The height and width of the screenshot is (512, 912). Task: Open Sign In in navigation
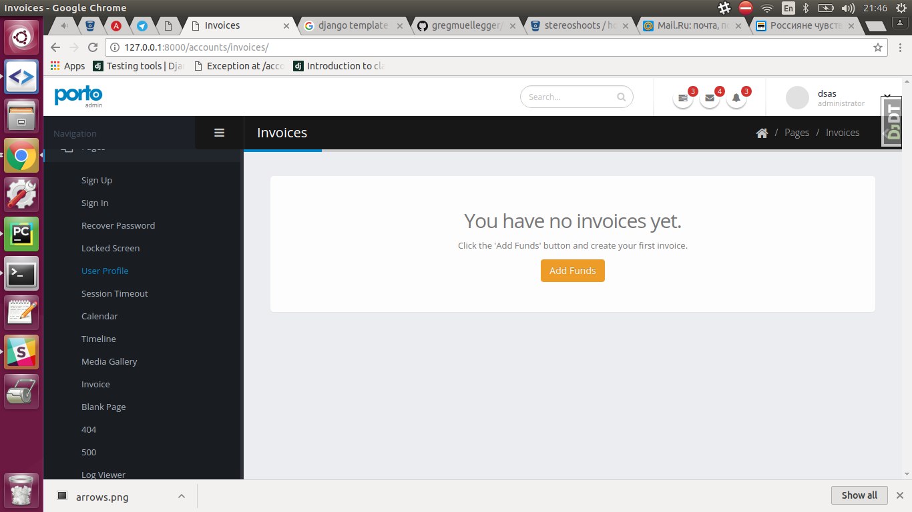(x=95, y=203)
